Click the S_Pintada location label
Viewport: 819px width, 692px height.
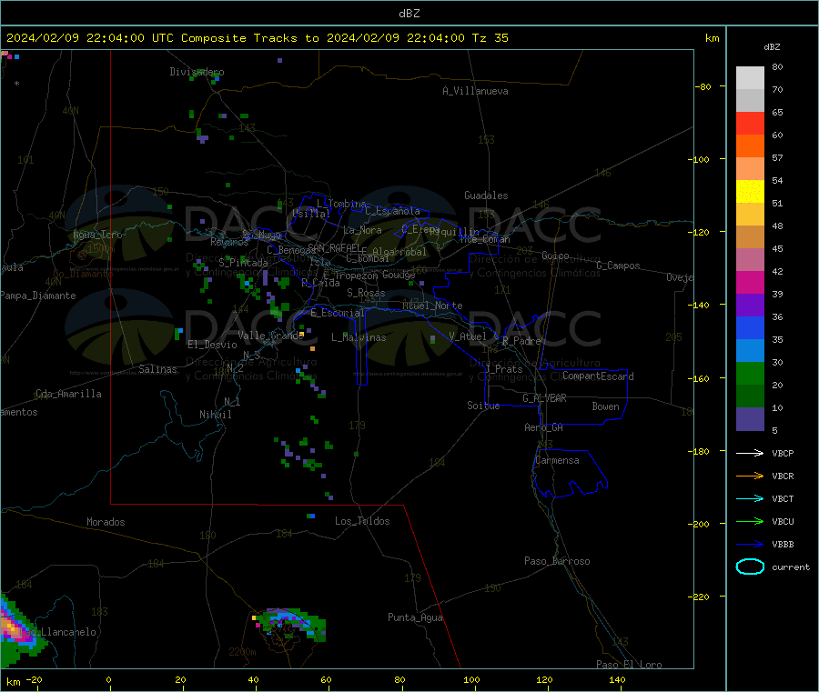pos(243,263)
